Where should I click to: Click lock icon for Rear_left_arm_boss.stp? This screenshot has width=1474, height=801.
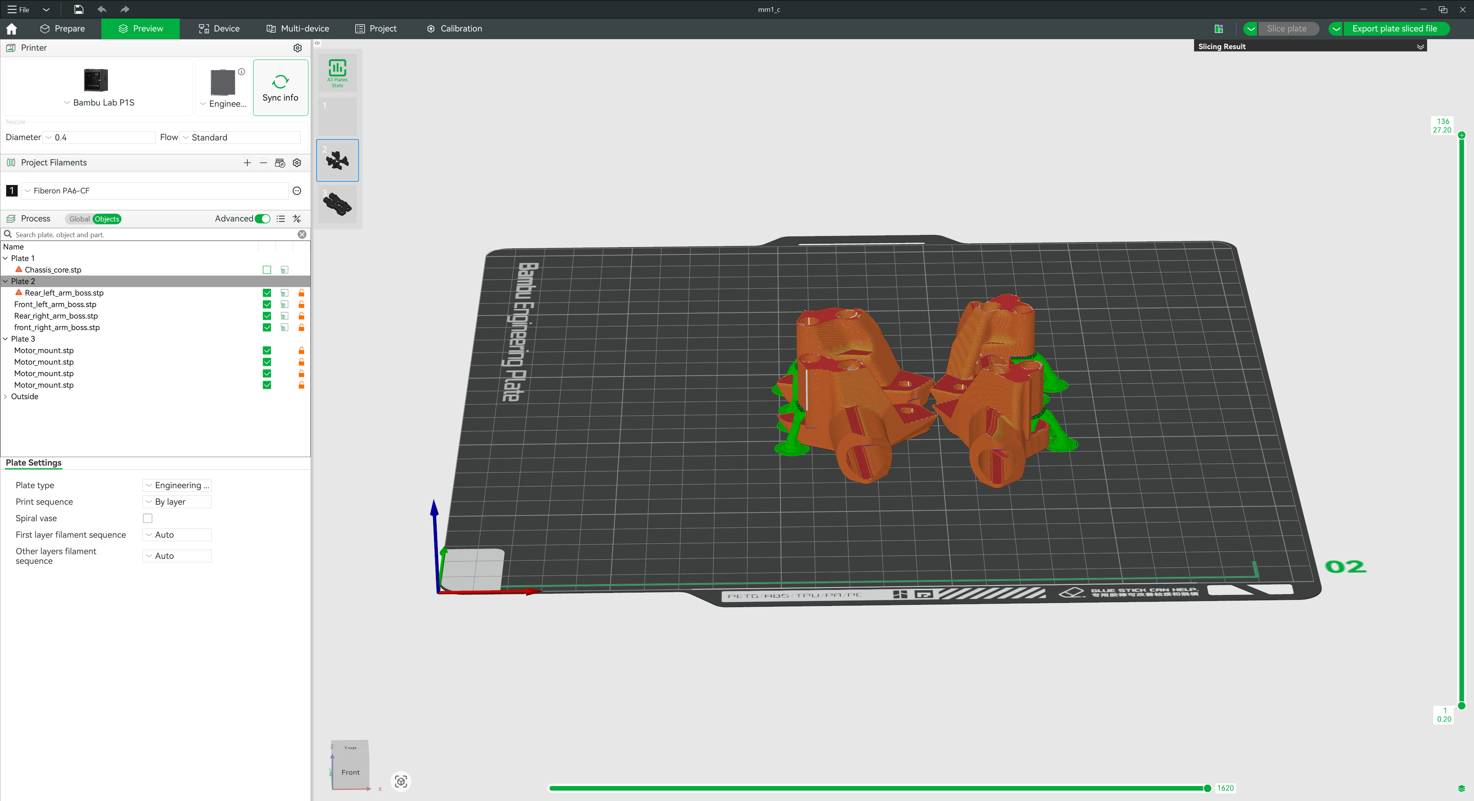tap(301, 293)
